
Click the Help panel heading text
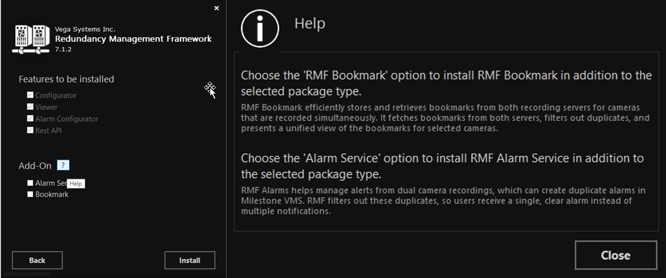pyautogui.click(x=309, y=24)
